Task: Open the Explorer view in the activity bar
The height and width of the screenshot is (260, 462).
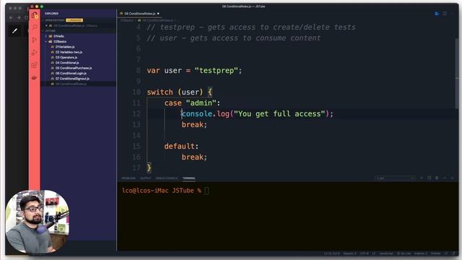Action: [35, 15]
